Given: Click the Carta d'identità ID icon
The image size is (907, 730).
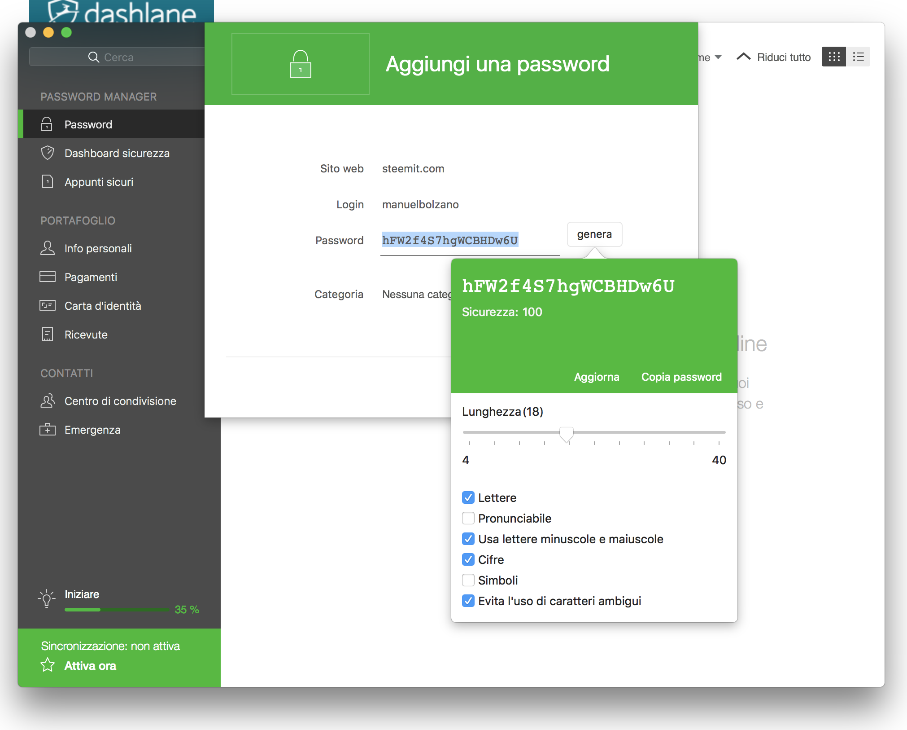Looking at the screenshot, I should (47, 306).
